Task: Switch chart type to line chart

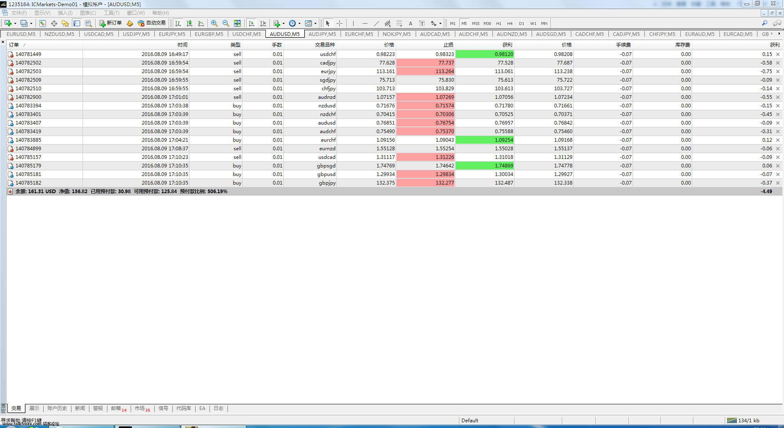Action: pos(201,23)
